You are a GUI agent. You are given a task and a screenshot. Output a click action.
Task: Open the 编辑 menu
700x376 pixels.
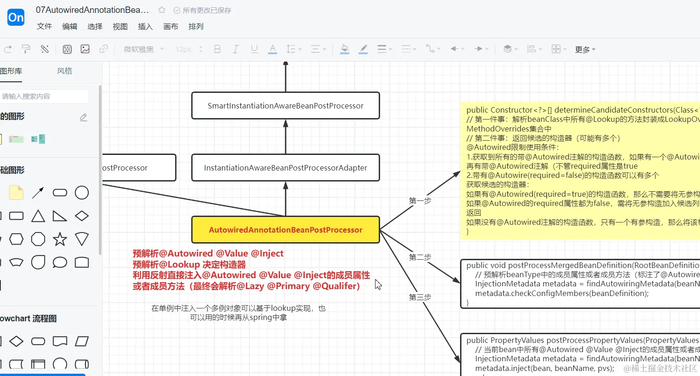click(x=70, y=27)
